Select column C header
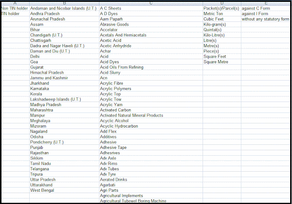The width and height of the screenshot is (292, 204). (151, 3)
